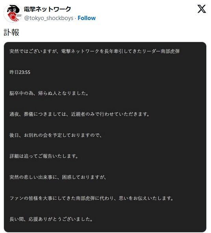
Task: Click the 詳細は追ってご報告 line
Action: coord(44,156)
